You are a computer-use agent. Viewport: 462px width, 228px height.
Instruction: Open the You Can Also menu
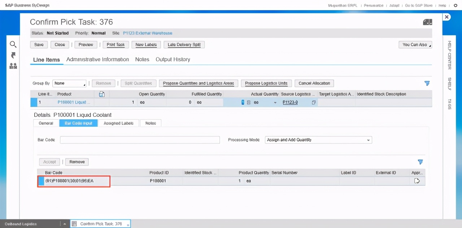pos(415,45)
